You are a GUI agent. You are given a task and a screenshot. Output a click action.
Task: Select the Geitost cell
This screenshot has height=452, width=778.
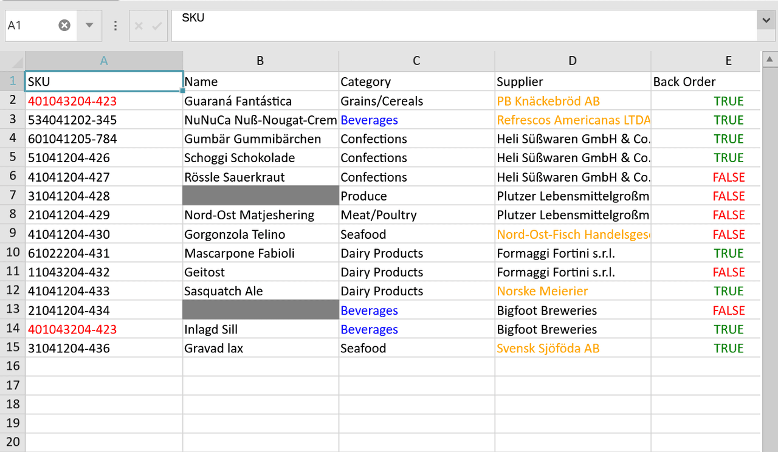tap(260, 272)
